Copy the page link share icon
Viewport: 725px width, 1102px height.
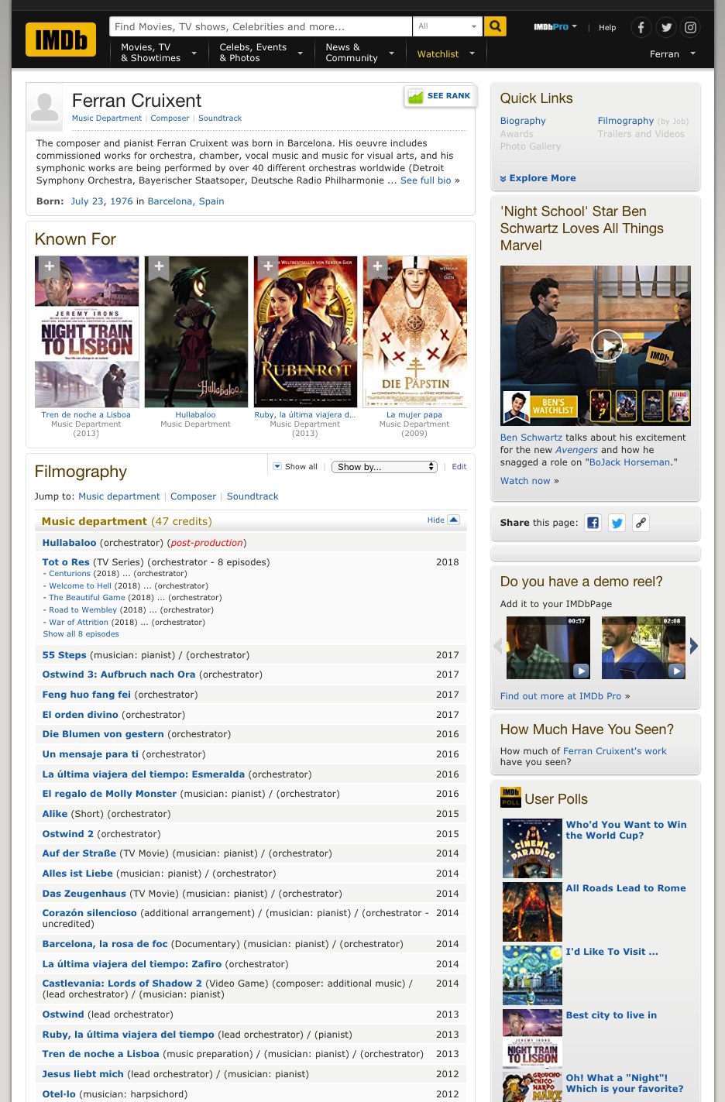pos(641,523)
